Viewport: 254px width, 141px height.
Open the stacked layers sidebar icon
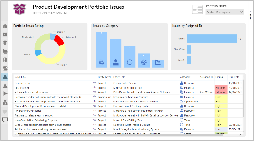click(x=5, y=43)
